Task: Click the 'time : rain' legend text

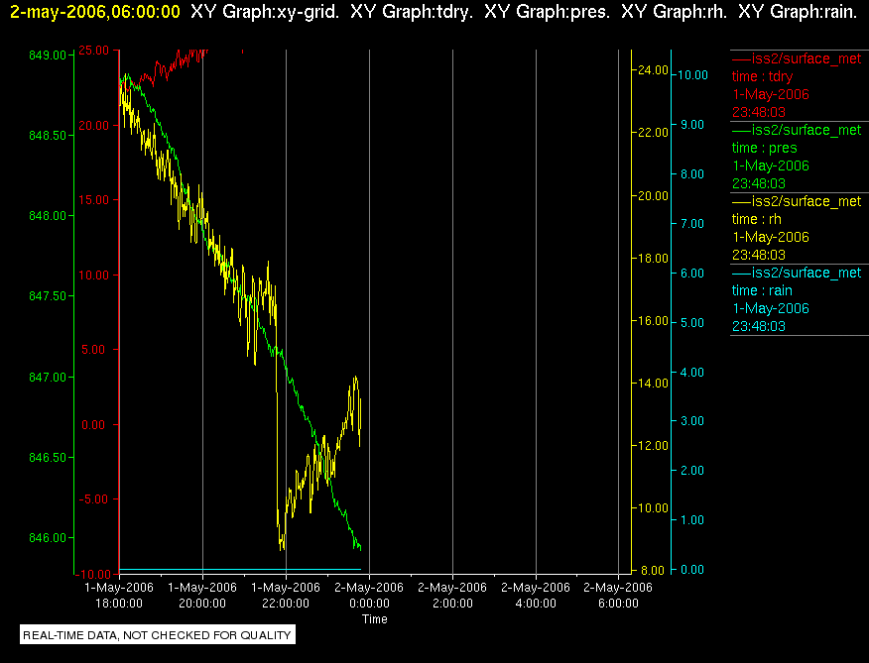Action: pyautogui.click(x=762, y=290)
